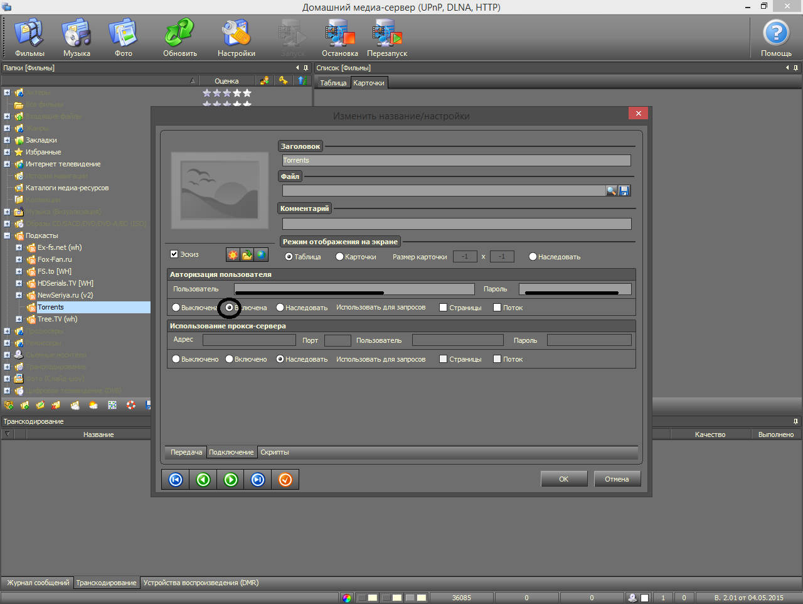Jump to first item with blue navigation button
Image resolution: width=803 pixels, height=604 pixels.
pyautogui.click(x=176, y=480)
